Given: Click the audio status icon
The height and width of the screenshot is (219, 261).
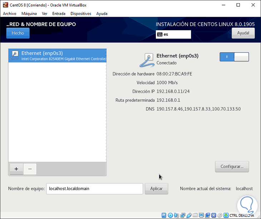Looking at the screenshot, I should pos(176,215).
